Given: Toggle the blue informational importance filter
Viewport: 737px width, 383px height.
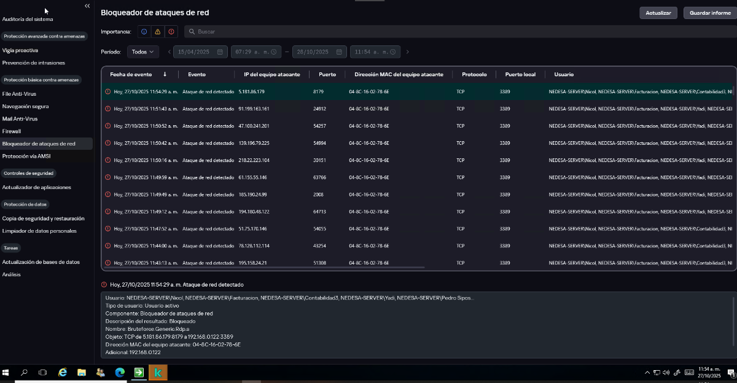Looking at the screenshot, I should click(144, 31).
